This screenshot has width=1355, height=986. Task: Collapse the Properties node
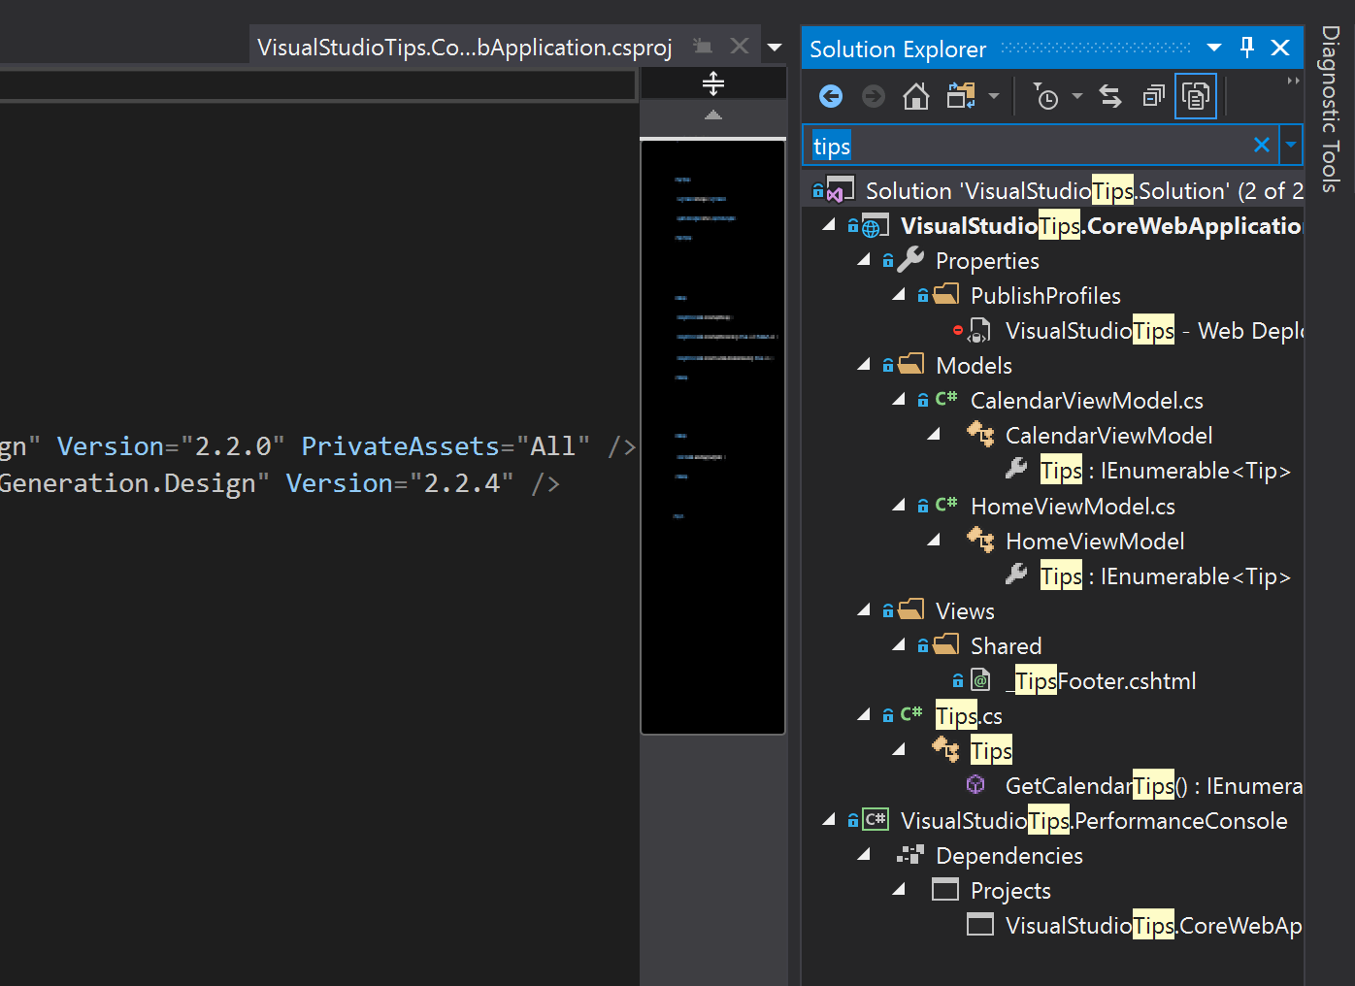(x=863, y=260)
